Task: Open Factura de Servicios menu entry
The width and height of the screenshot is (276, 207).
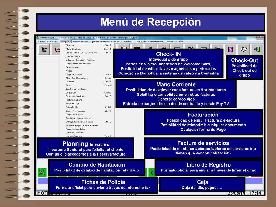Action: (x=87, y=96)
